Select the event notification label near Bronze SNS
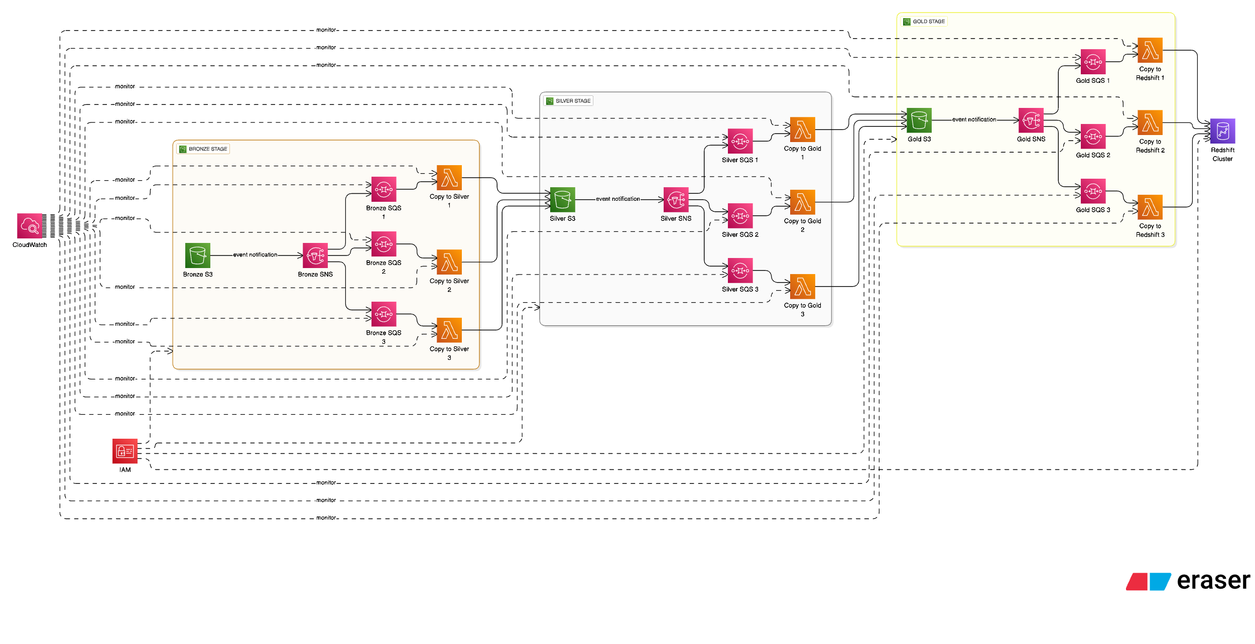The height and width of the screenshot is (644, 1255). [255, 254]
